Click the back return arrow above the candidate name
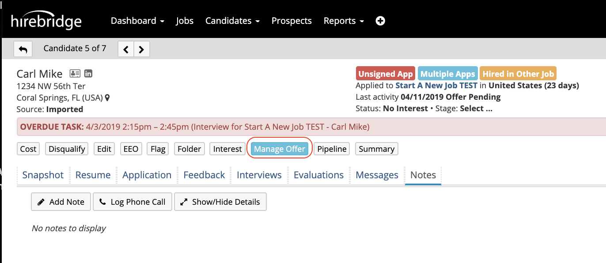This screenshot has height=263, width=606. 23,49
